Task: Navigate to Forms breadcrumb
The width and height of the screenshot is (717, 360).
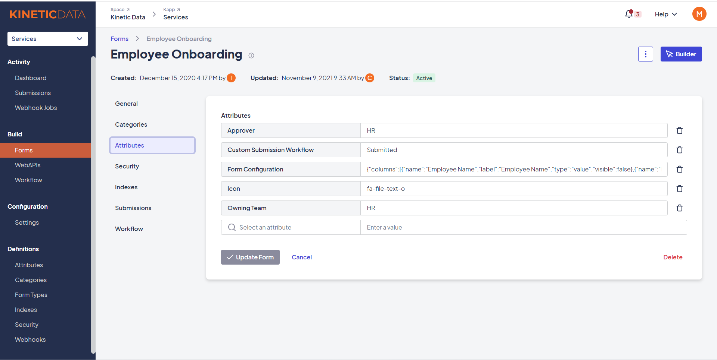Action: click(x=119, y=39)
